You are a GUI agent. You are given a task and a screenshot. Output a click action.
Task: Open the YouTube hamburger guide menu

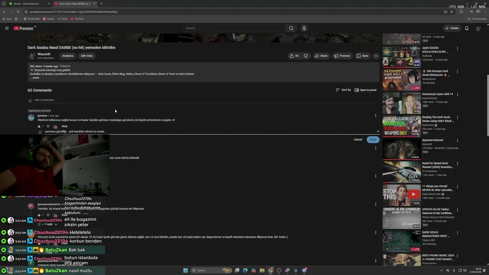pos(6,28)
